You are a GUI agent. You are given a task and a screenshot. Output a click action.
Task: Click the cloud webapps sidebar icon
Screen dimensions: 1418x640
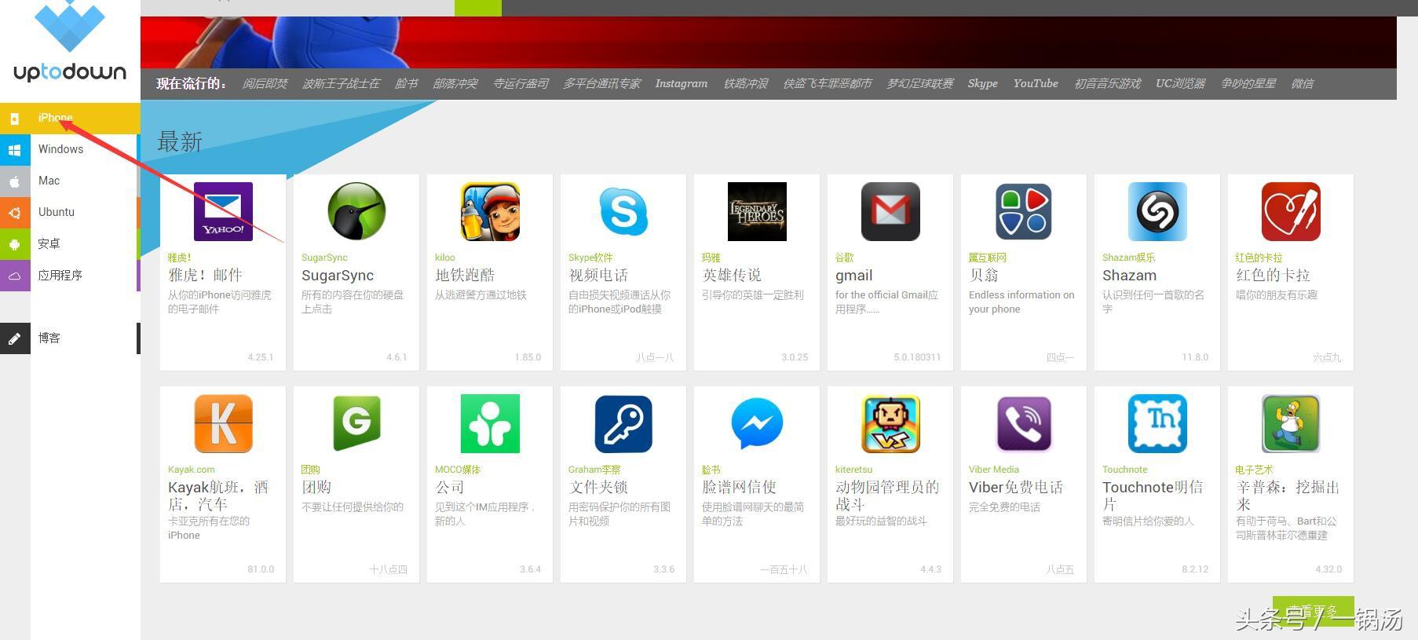(15, 276)
